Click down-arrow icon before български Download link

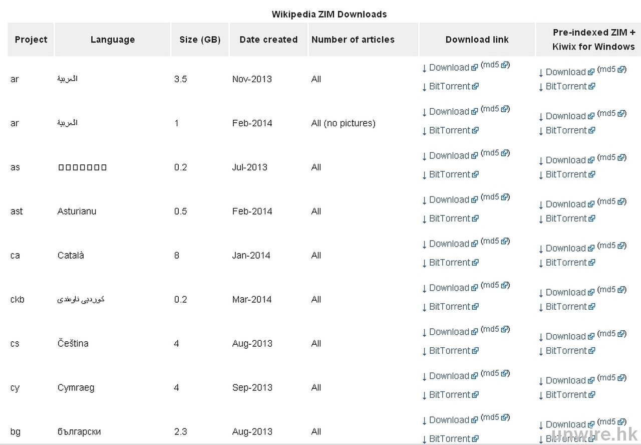424,421
